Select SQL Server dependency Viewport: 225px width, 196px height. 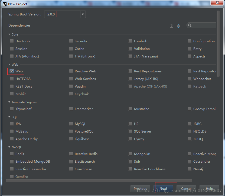[130, 131]
